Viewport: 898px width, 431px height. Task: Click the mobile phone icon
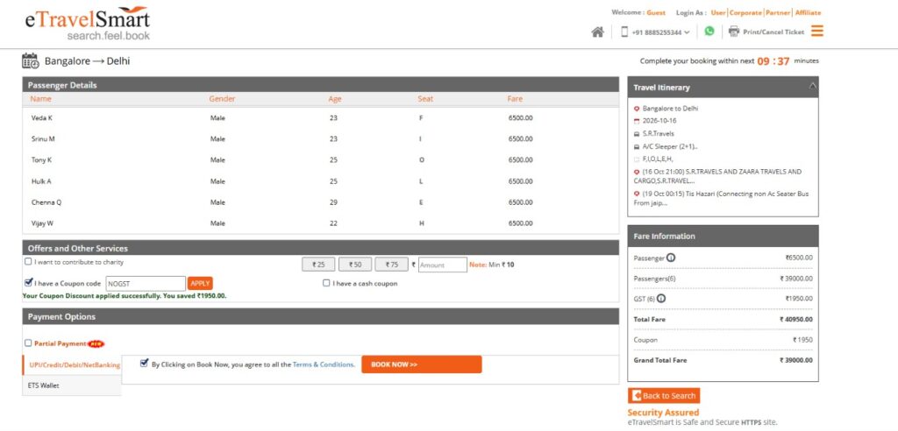coord(624,32)
